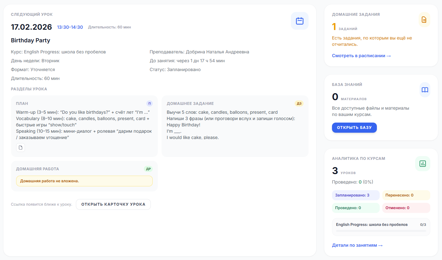Follow the Смотреть в расписании link
This screenshot has height=260, width=442.
pos(361,56)
